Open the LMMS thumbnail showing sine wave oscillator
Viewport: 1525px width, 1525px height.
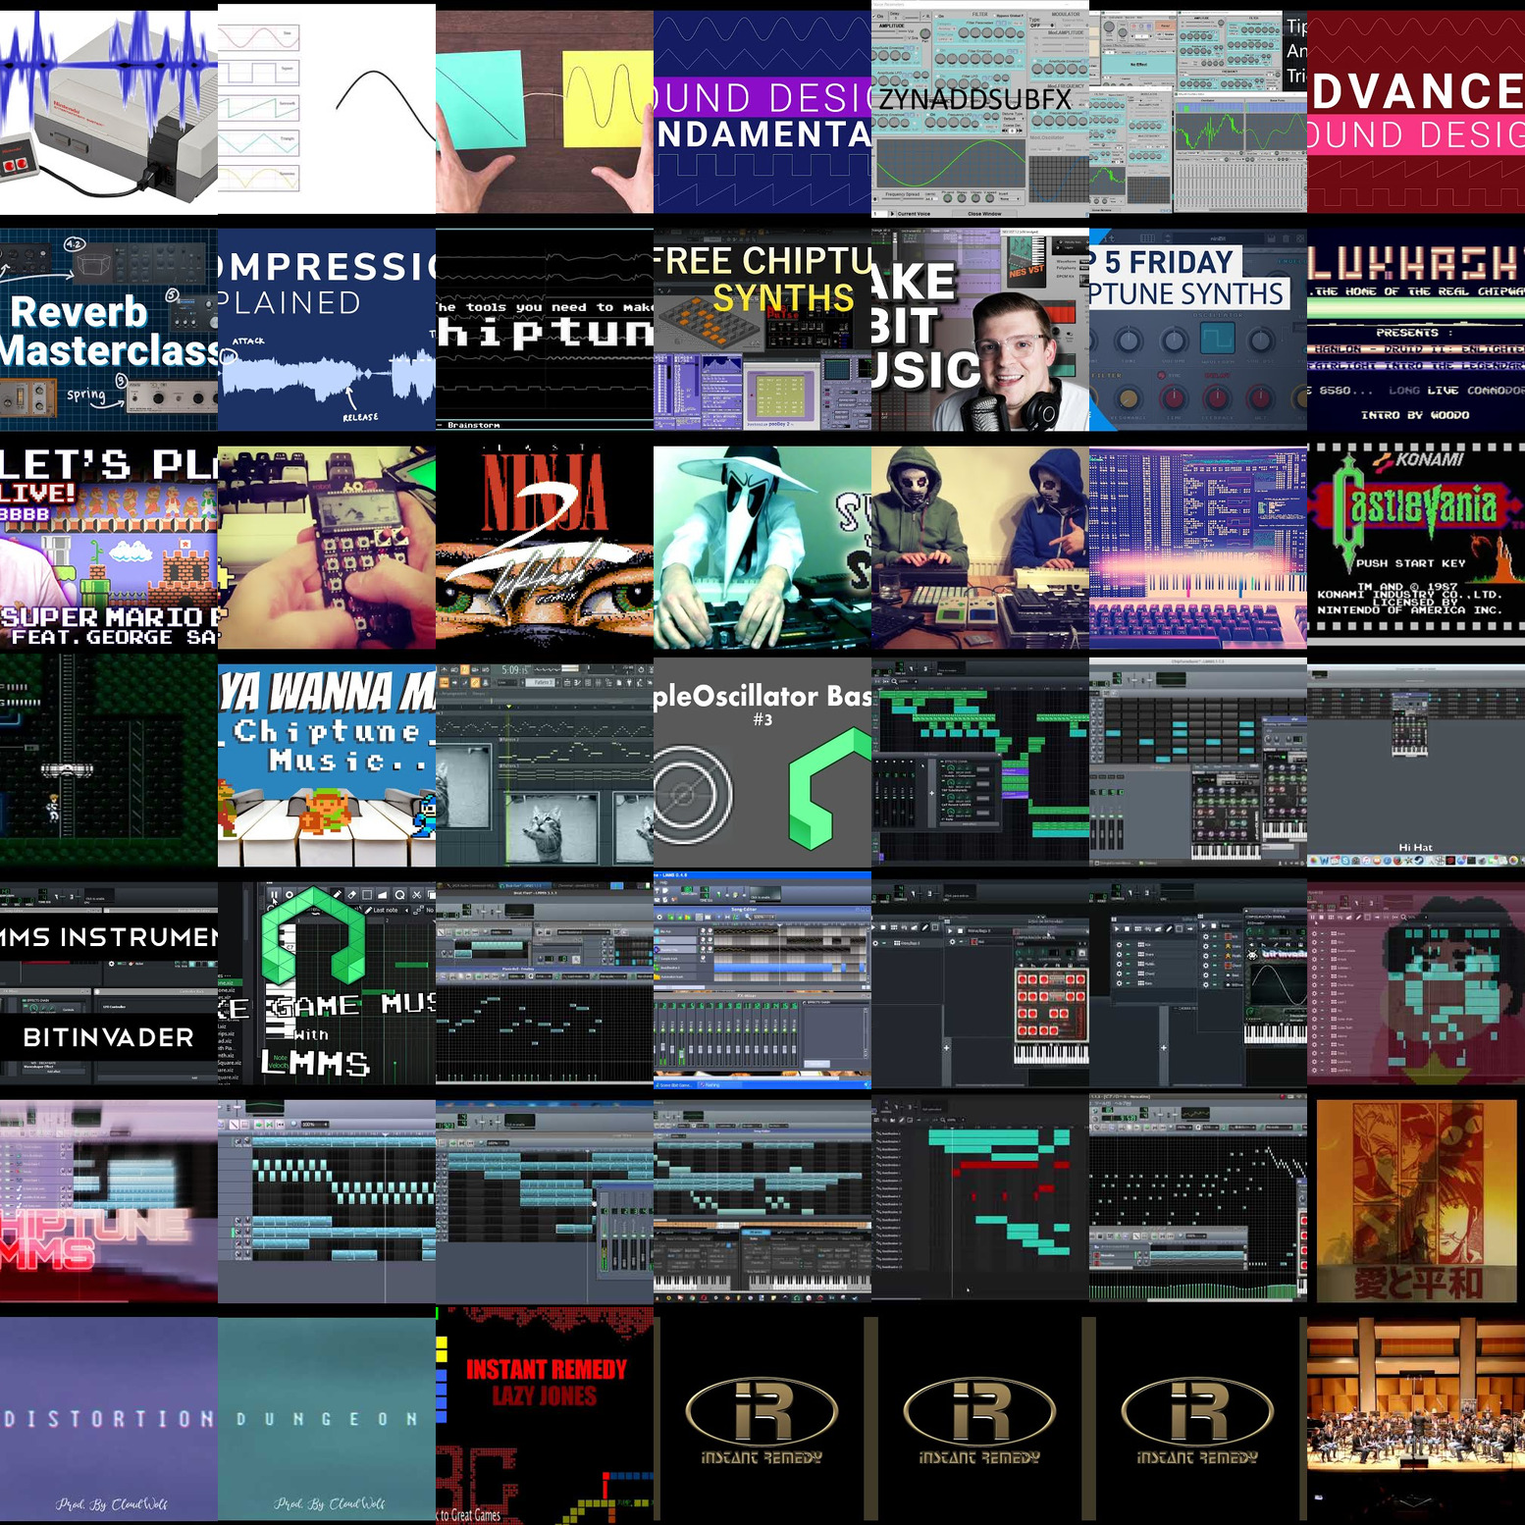pyautogui.click(x=1198, y=984)
